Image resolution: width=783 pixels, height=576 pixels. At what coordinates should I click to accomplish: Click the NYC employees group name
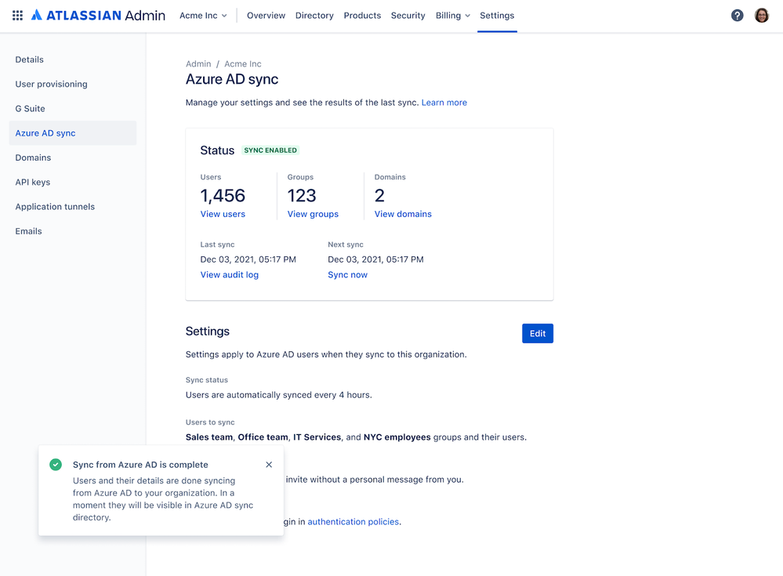[x=397, y=437]
